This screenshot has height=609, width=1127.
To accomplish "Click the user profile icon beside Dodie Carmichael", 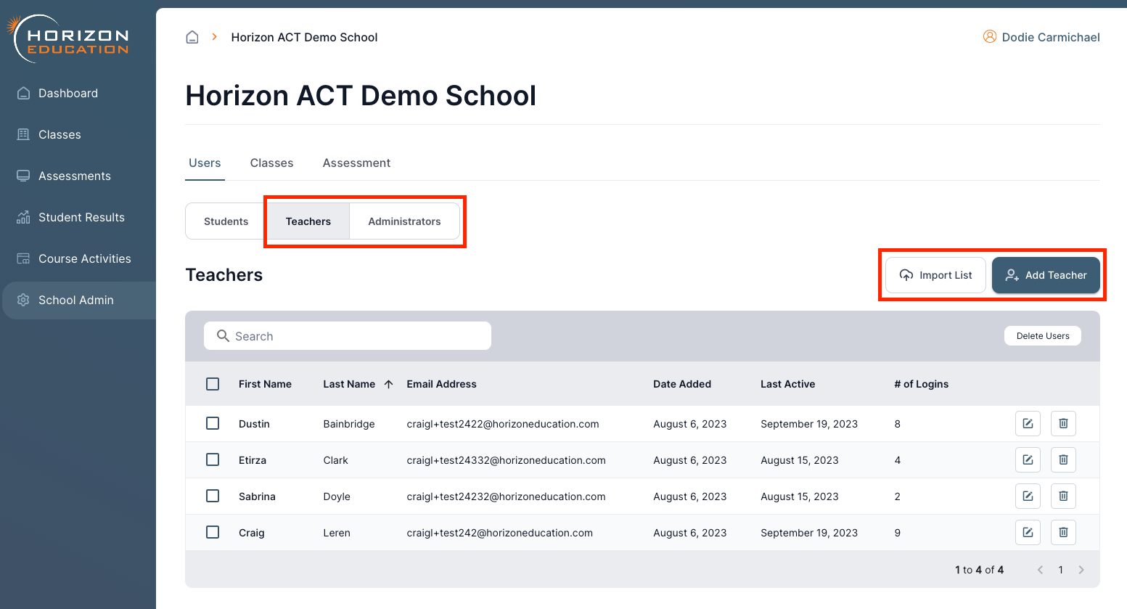I will coord(989,37).
